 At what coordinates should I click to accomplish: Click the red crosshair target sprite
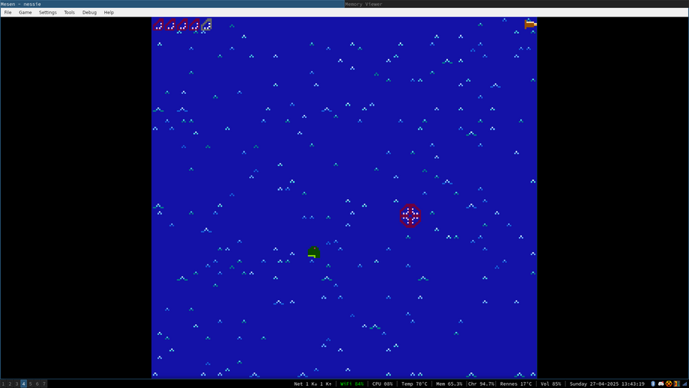tap(410, 216)
